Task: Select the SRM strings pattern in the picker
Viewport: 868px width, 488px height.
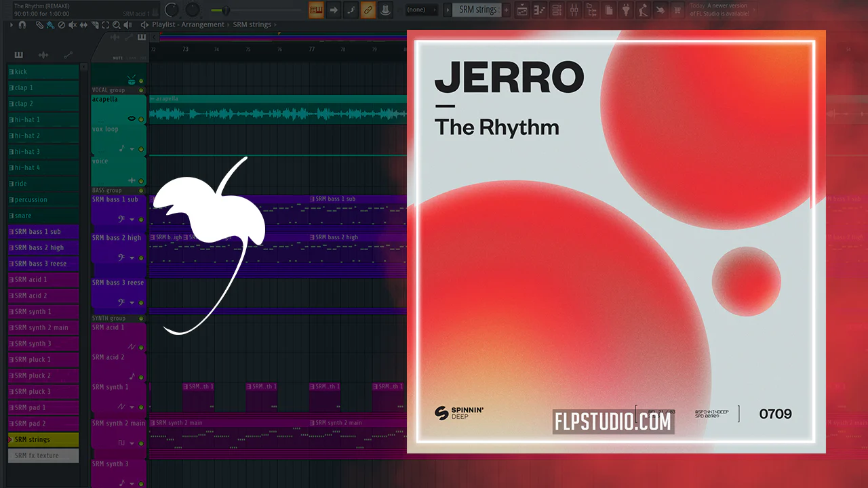Action: (43, 440)
